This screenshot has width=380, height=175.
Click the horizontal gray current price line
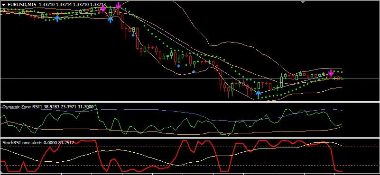coord(190,79)
